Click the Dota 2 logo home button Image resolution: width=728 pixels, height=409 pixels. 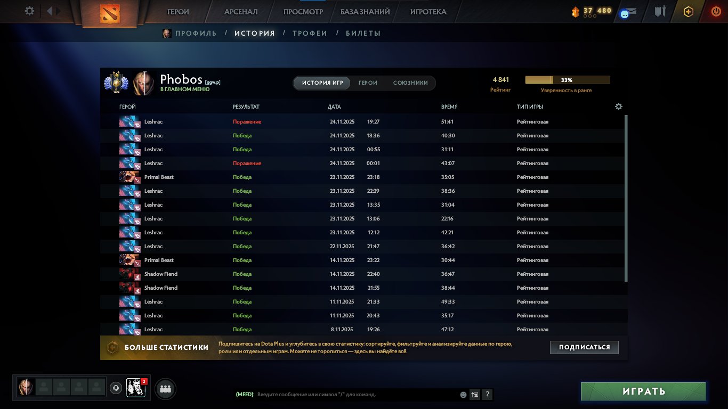coord(110,13)
